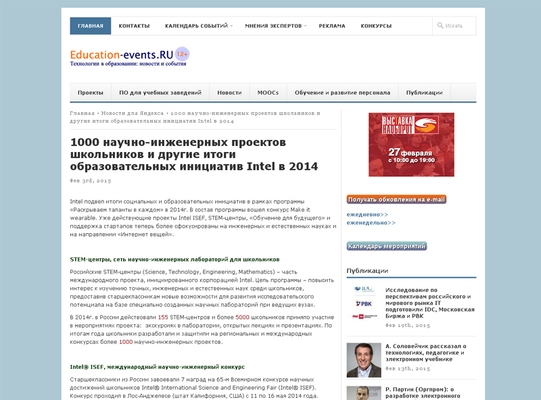Click the 12+ age rating badge
541x400 pixels.
(182, 54)
